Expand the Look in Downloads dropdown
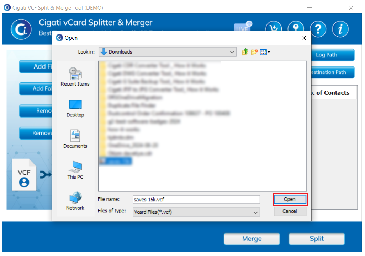The width and height of the screenshot is (365, 256). click(x=167, y=52)
